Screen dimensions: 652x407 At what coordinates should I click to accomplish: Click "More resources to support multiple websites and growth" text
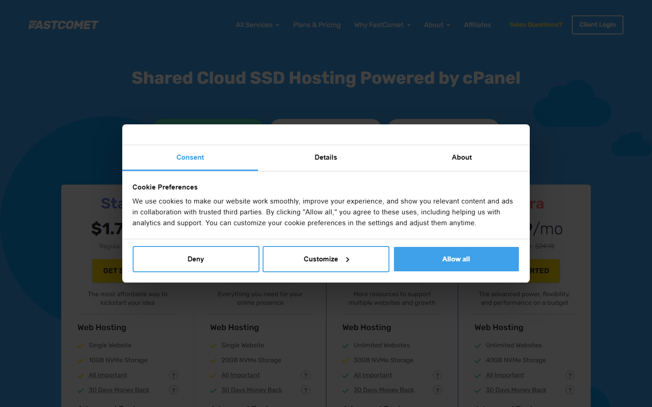(x=392, y=298)
